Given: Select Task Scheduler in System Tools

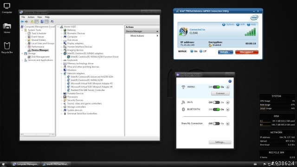Looking at the screenshot, I should coord(39,33).
